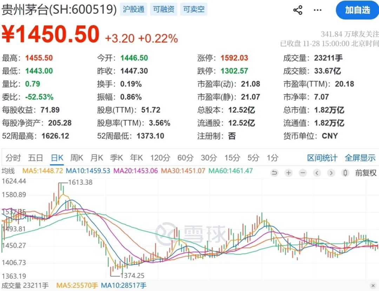Viewport: 379px width, 291px height.
Task: Show the 年K chart tab
Action: [x=136, y=158]
